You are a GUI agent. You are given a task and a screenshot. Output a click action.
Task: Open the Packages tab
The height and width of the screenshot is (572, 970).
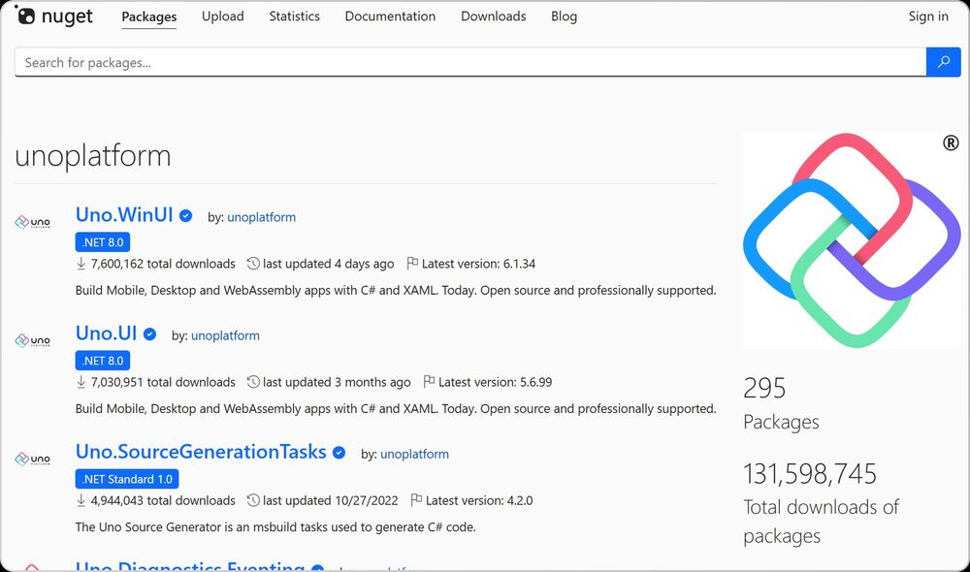coord(149,16)
